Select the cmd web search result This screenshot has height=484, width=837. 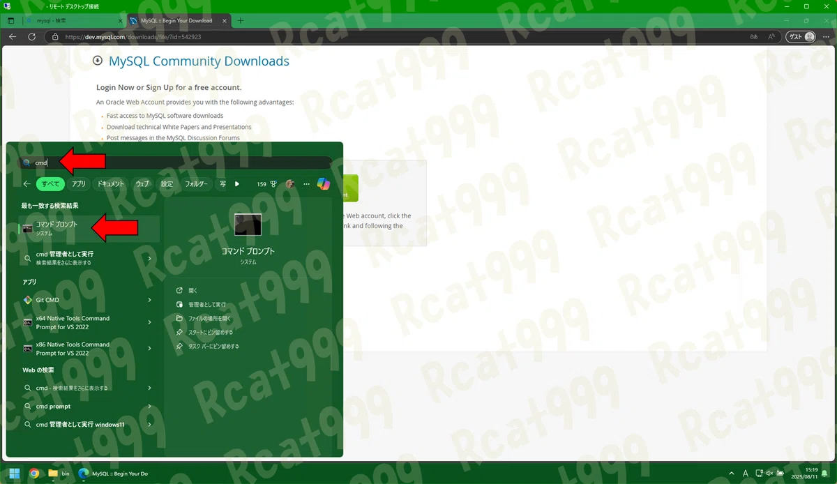[x=80, y=388]
